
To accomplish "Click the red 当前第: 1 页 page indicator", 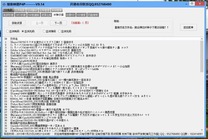I will click(x=80, y=23).
